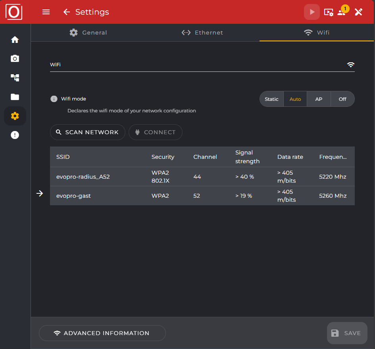Go to the home screen via sidebar
Viewport: 375px width, 349px height.
tap(15, 39)
